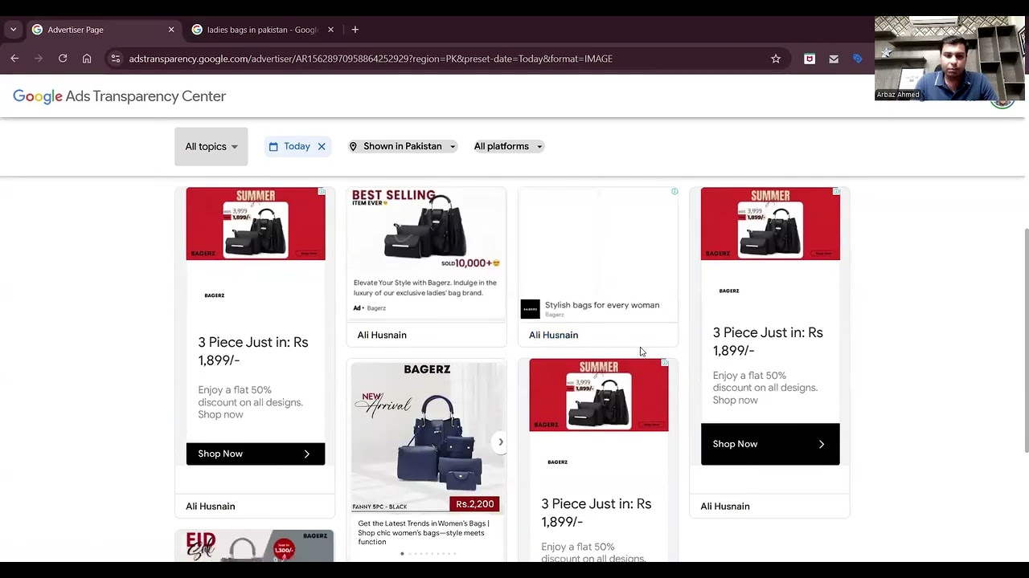Advance the Bagerz New Arrival carousel arrow
Image resolution: width=1029 pixels, height=578 pixels.
click(500, 442)
